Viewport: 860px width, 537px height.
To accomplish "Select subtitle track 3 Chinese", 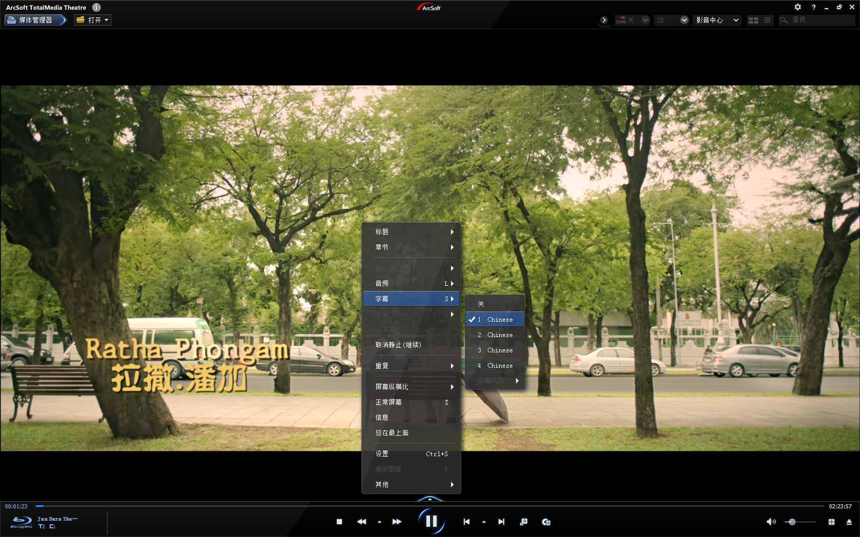I will (x=495, y=350).
